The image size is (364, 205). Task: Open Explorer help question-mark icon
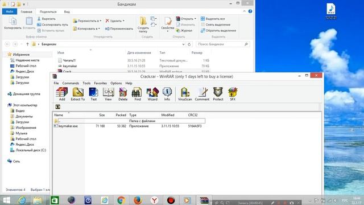click(250, 11)
